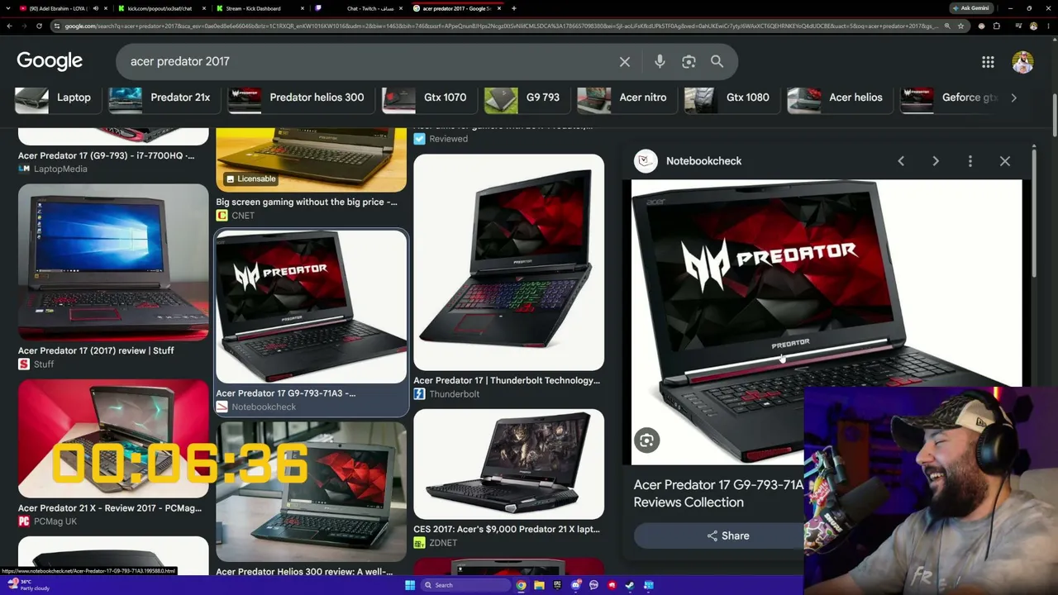
Task: Open the ZDNET CES 2017 Predator image
Action: [x=508, y=464]
